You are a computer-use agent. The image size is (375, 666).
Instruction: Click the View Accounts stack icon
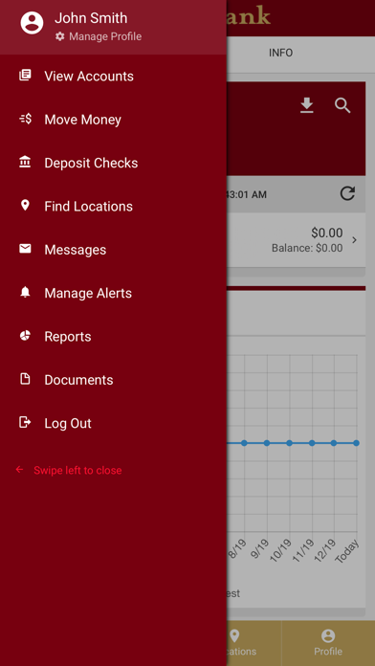click(x=25, y=76)
